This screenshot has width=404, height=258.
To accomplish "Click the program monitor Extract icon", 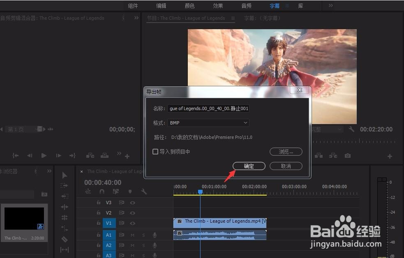I will [333, 156].
